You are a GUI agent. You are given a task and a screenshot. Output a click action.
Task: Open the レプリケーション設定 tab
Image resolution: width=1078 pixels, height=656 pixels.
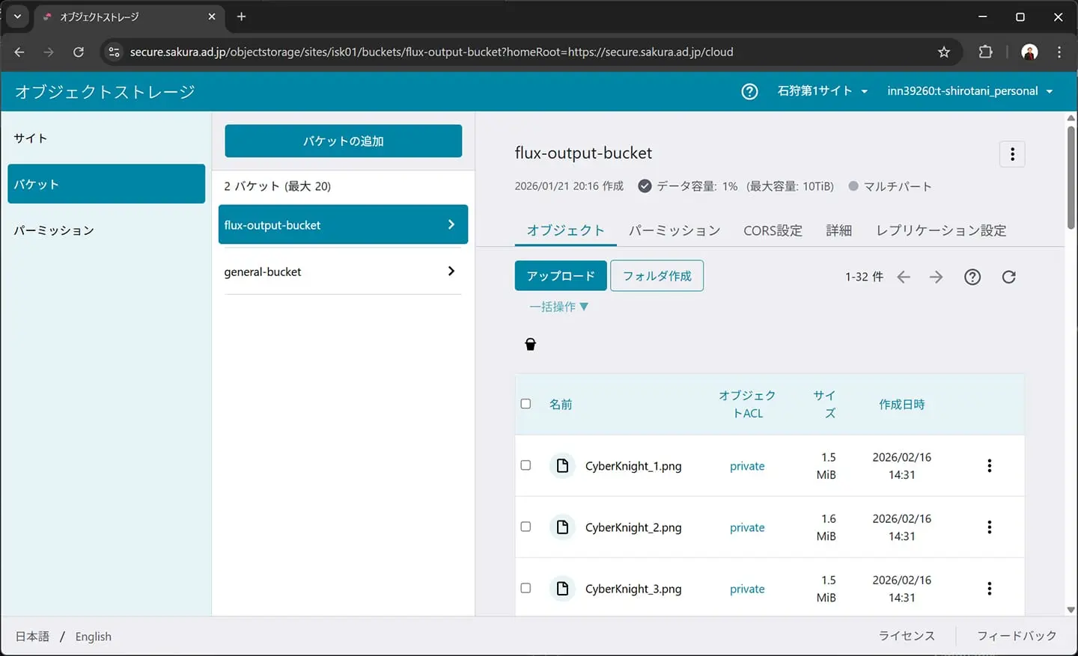coord(941,230)
